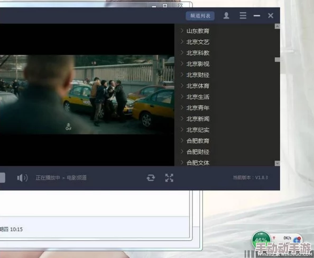Select the 北京生活 channel
This screenshot has width=314, height=258.
[198, 97]
